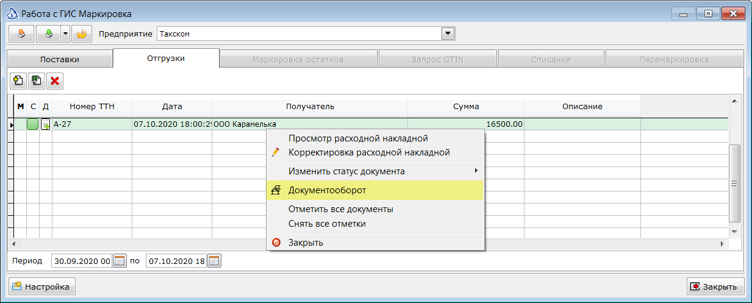
Task: Click the orange refresh arrow toolbar button
Action: (81, 34)
